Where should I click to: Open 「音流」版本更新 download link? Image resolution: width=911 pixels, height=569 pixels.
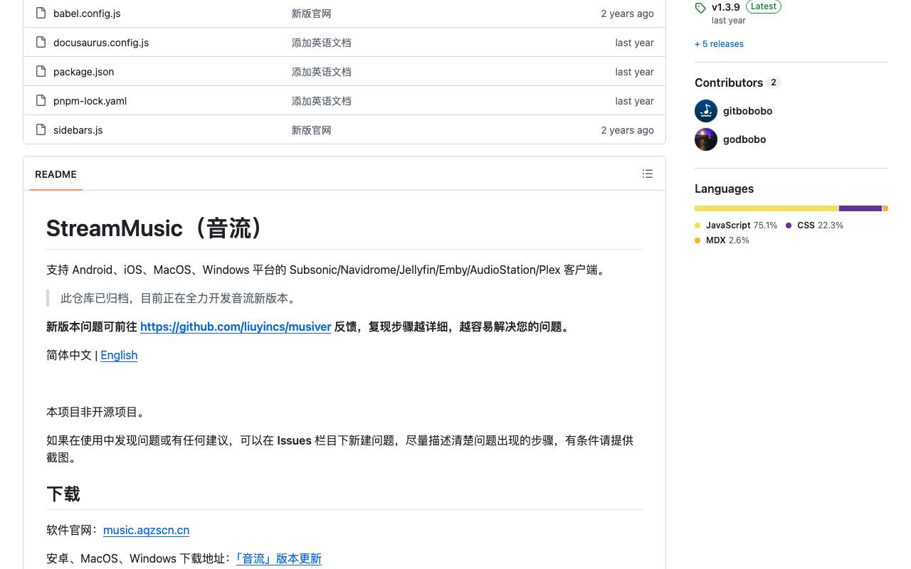(x=278, y=559)
